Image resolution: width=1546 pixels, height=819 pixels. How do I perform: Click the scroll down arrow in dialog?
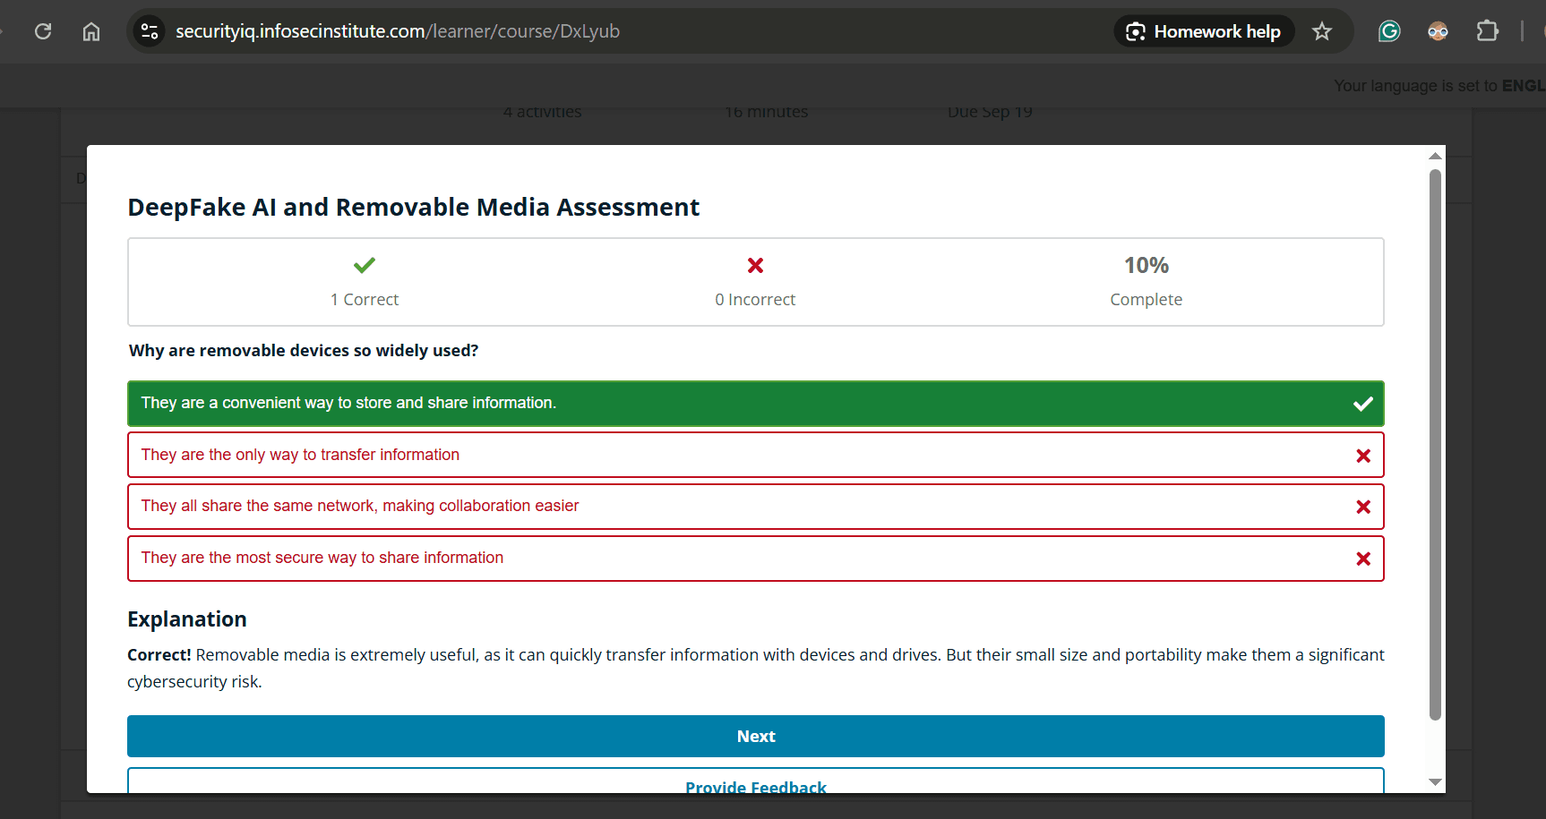click(1435, 782)
